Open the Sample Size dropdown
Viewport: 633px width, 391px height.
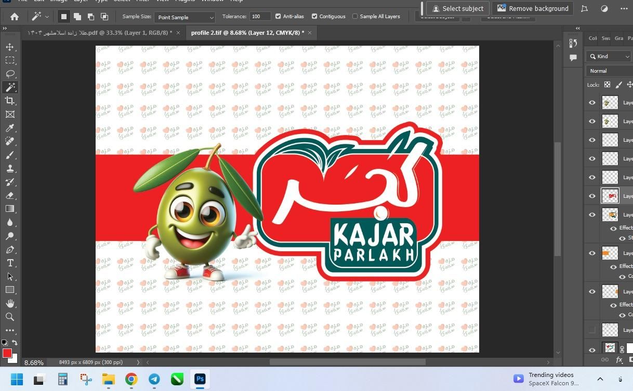click(184, 17)
